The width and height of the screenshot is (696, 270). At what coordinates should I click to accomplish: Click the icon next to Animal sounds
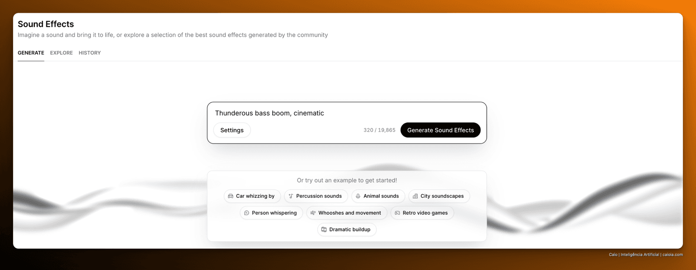(x=358, y=196)
